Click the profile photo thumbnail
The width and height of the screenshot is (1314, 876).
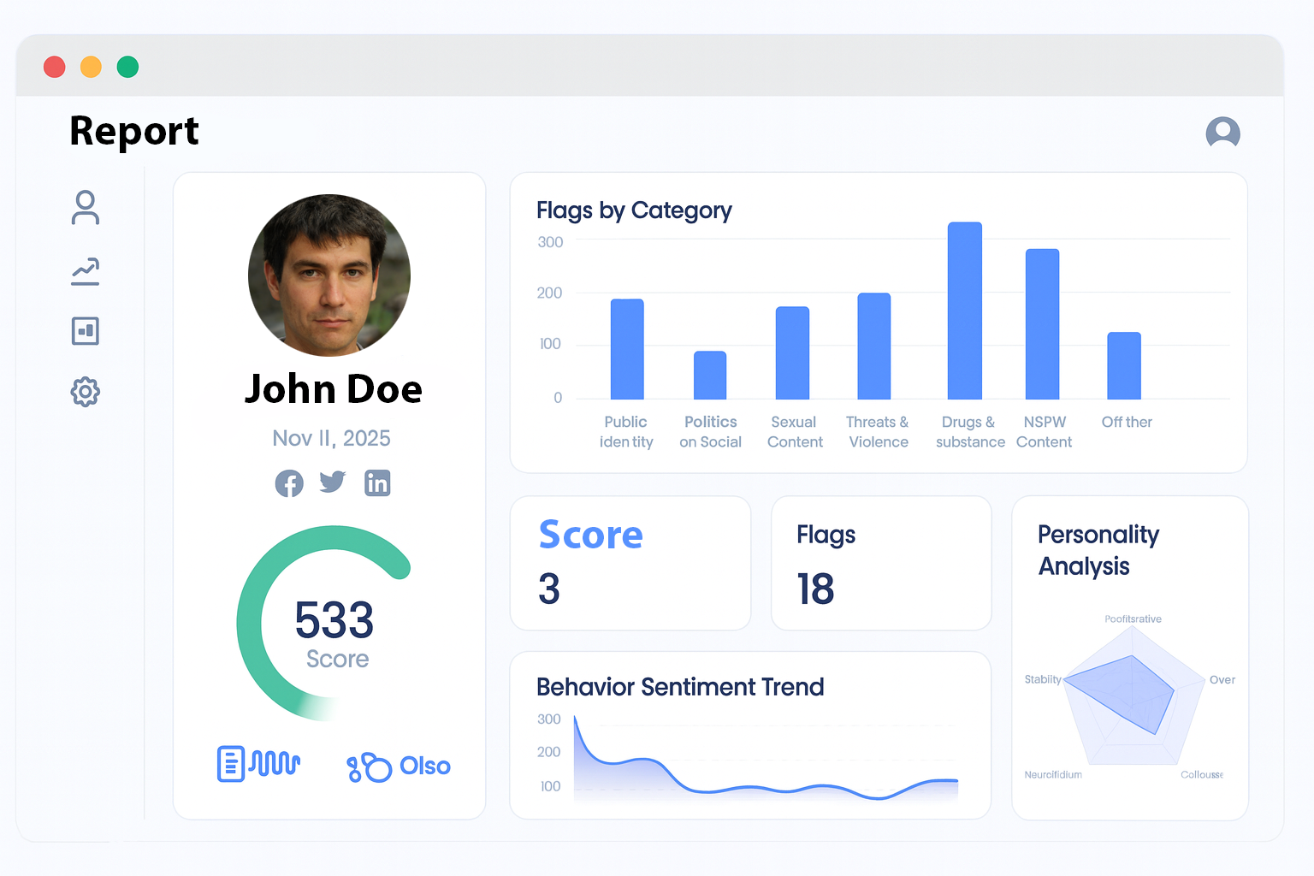coord(329,275)
